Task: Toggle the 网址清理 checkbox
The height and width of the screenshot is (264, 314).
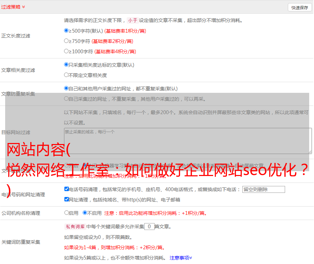Action: pyautogui.click(x=66, y=199)
